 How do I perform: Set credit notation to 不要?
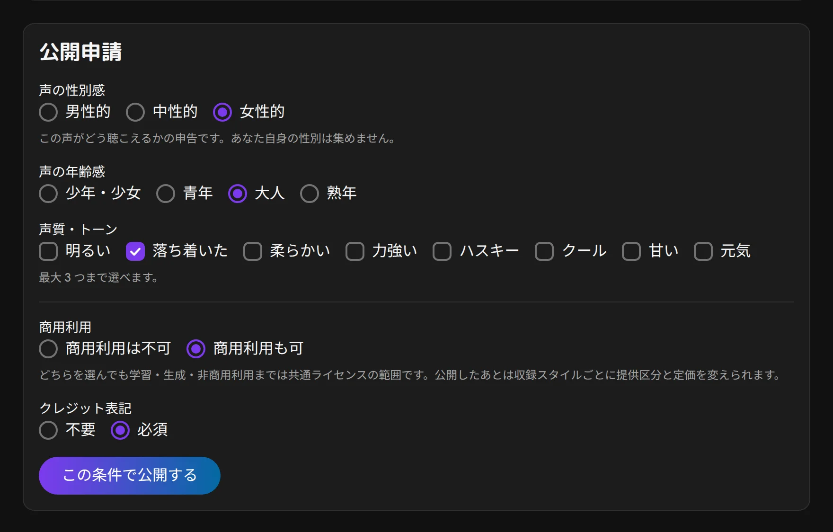point(48,430)
